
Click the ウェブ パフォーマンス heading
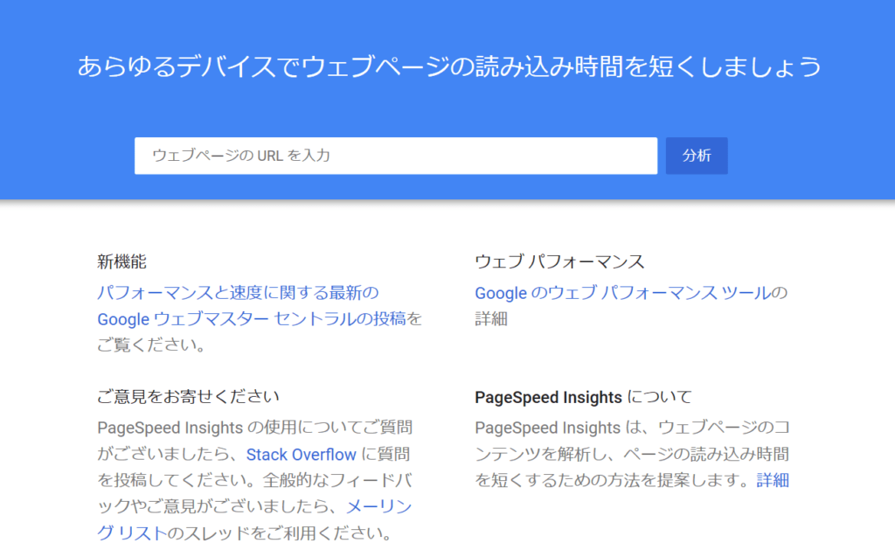559,261
